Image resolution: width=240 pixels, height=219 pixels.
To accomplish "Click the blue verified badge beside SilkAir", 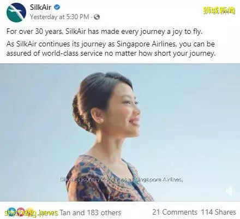I will (x=57, y=7).
